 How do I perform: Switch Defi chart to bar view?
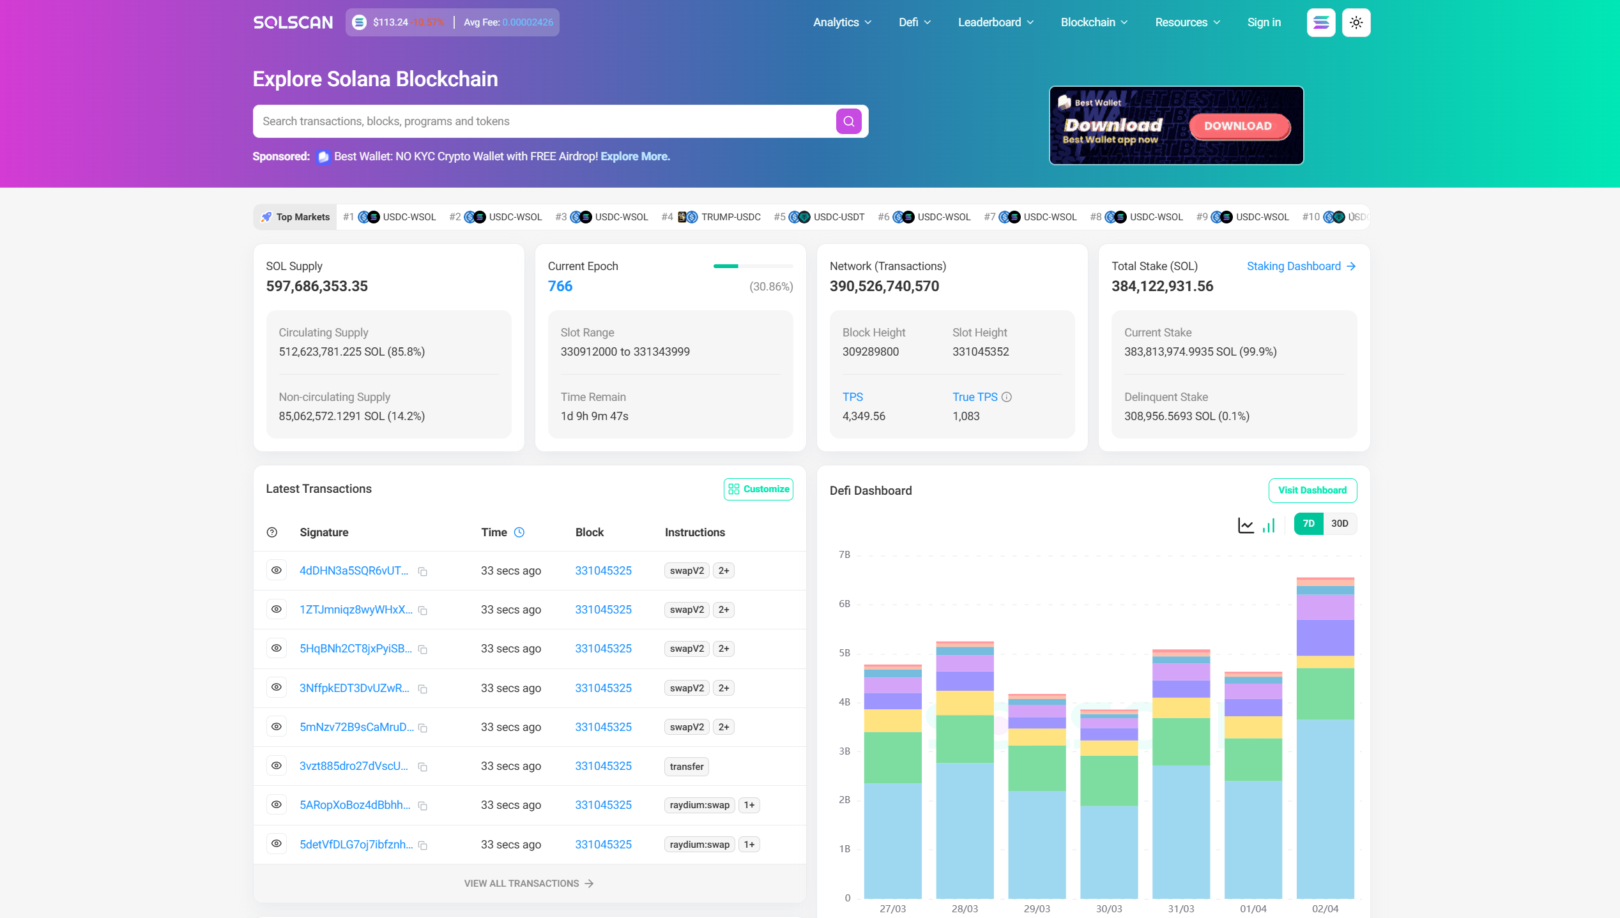tap(1269, 525)
